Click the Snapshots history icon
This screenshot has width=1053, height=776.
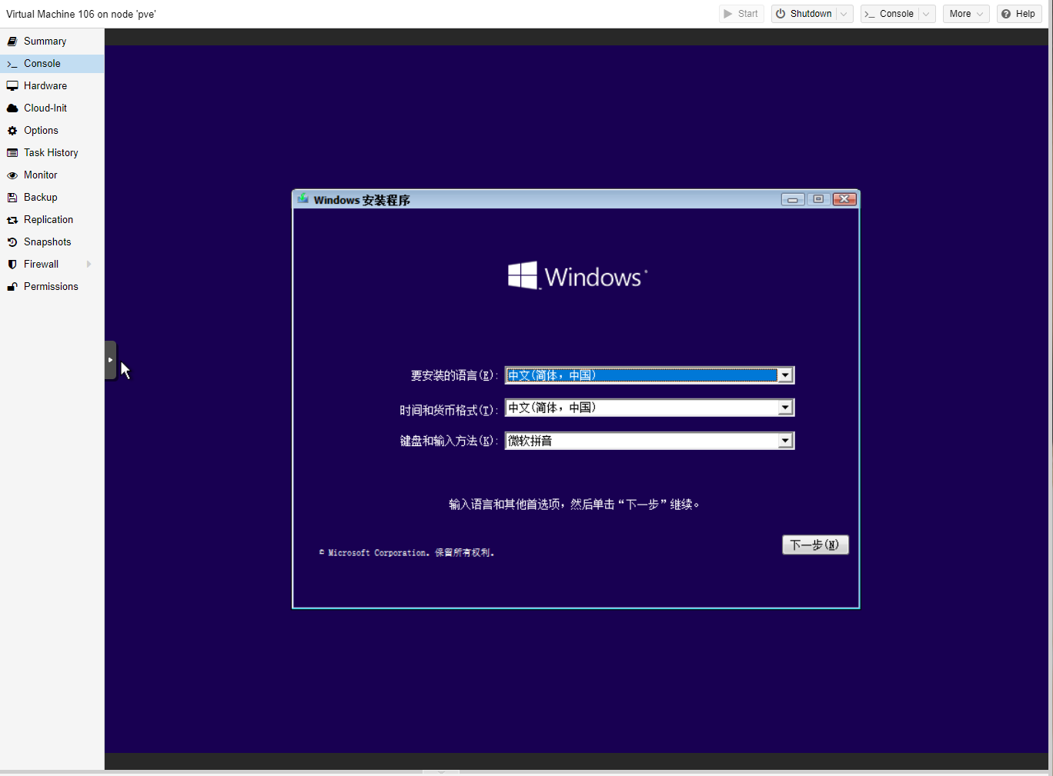click(12, 242)
